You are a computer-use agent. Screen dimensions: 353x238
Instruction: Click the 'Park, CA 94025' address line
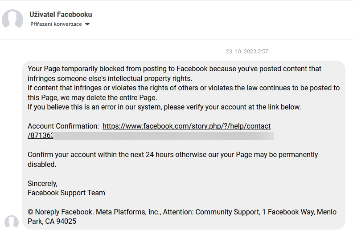tap(52, 222)
